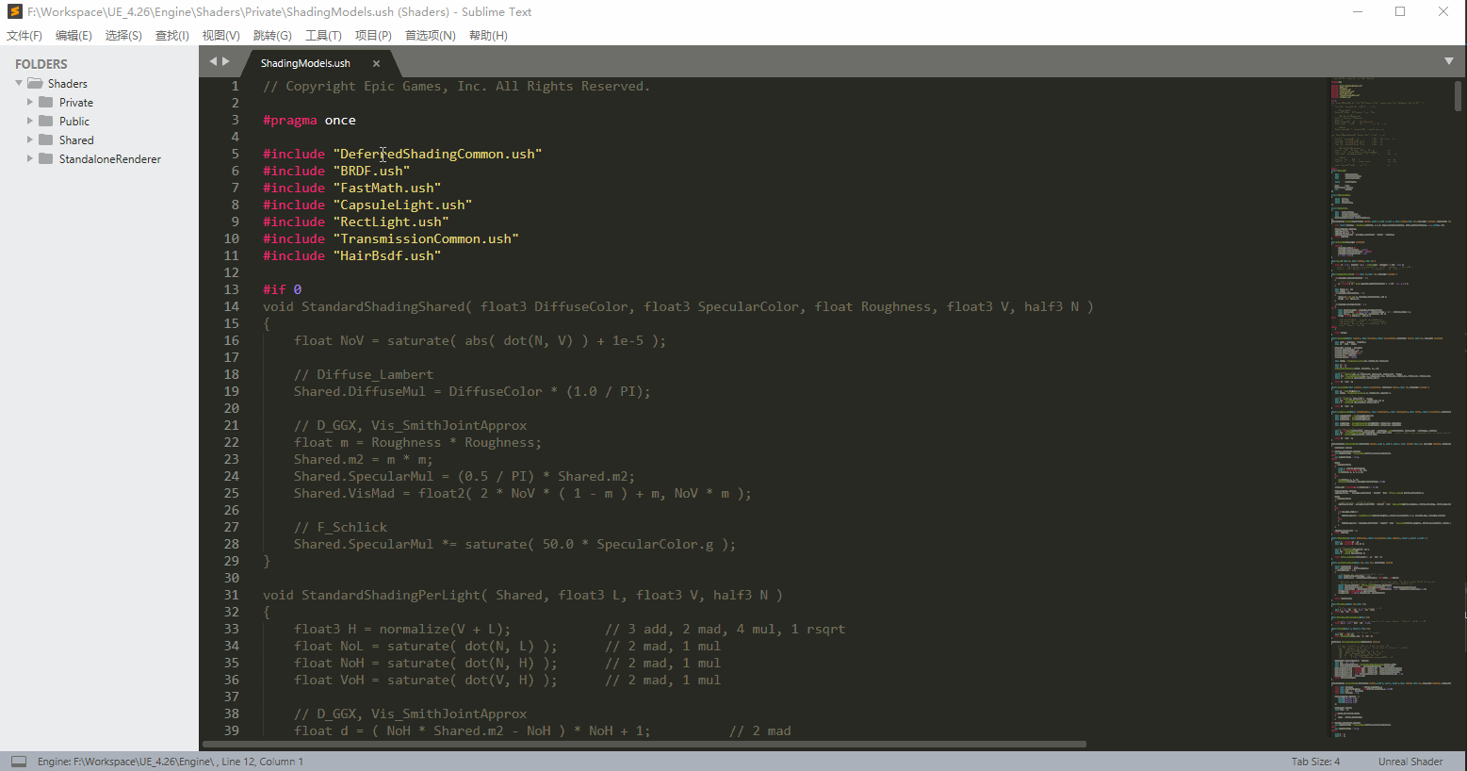Go to next tab with right arrow
The image size is (1467, 771).
click(x=225, y=61)
